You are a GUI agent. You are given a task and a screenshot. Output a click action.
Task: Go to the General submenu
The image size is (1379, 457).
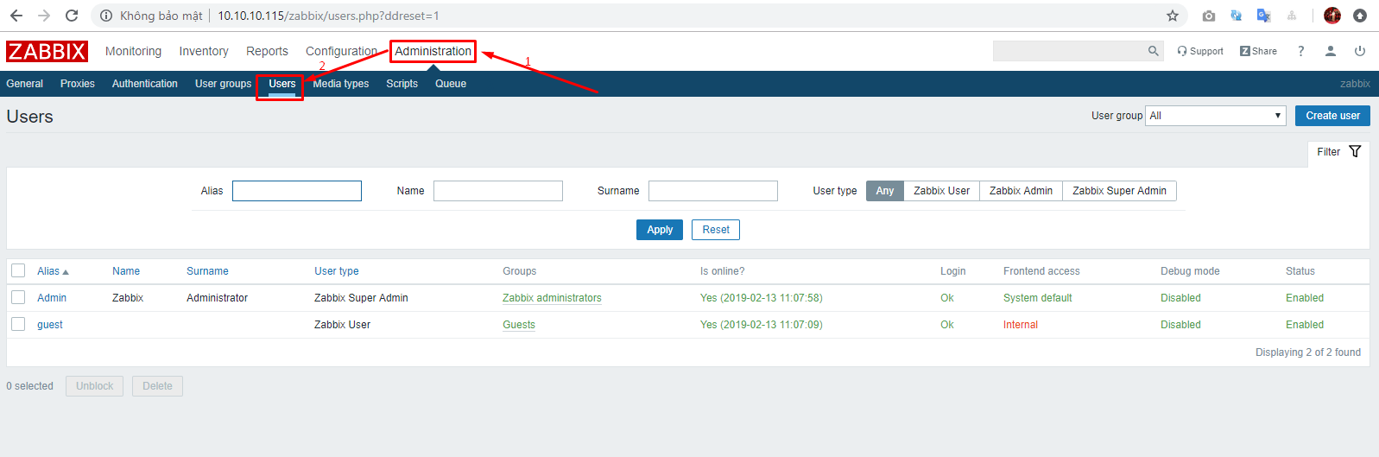[x=24, y=84]
